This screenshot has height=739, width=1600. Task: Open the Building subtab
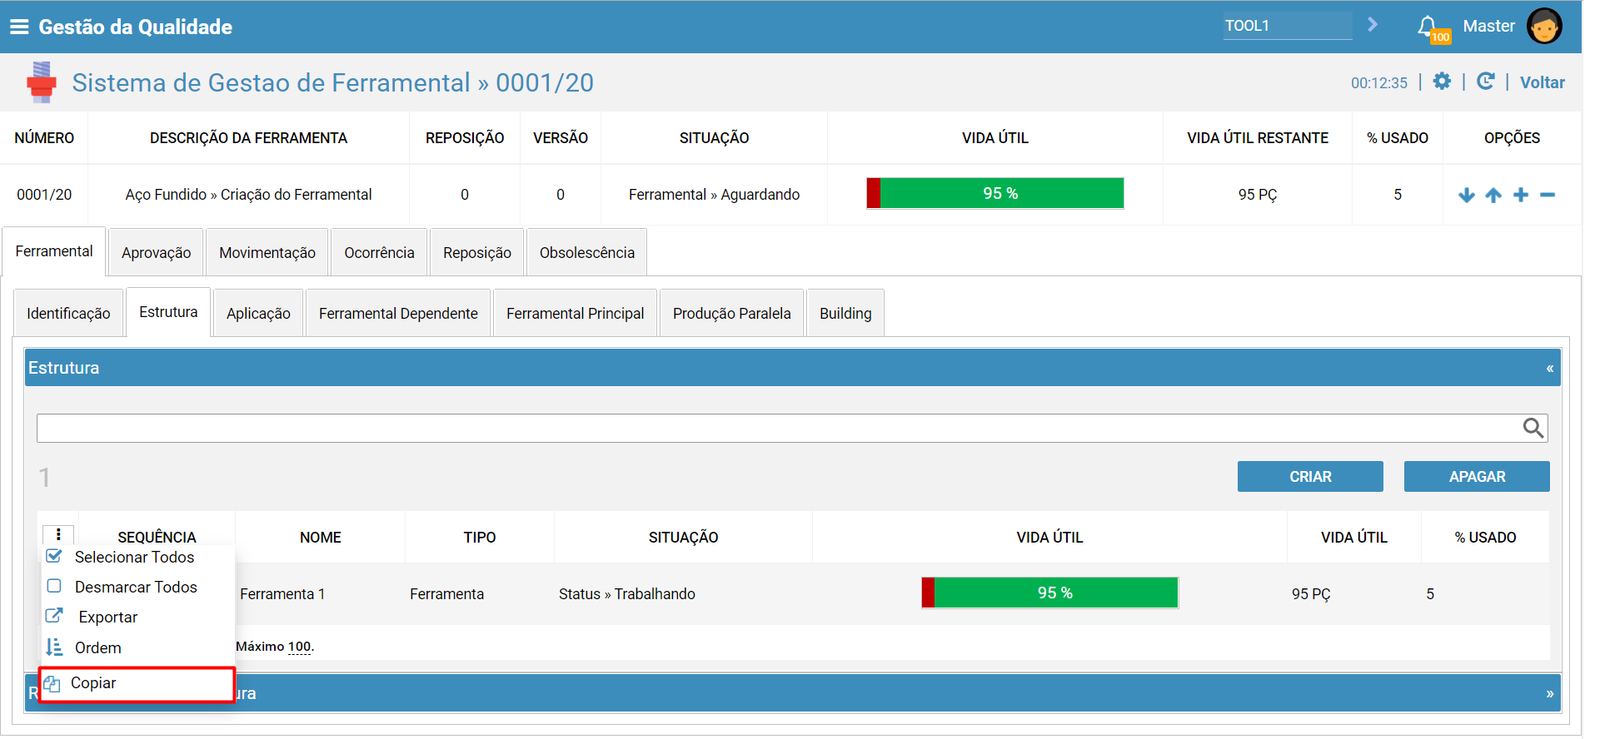[845, 313]
